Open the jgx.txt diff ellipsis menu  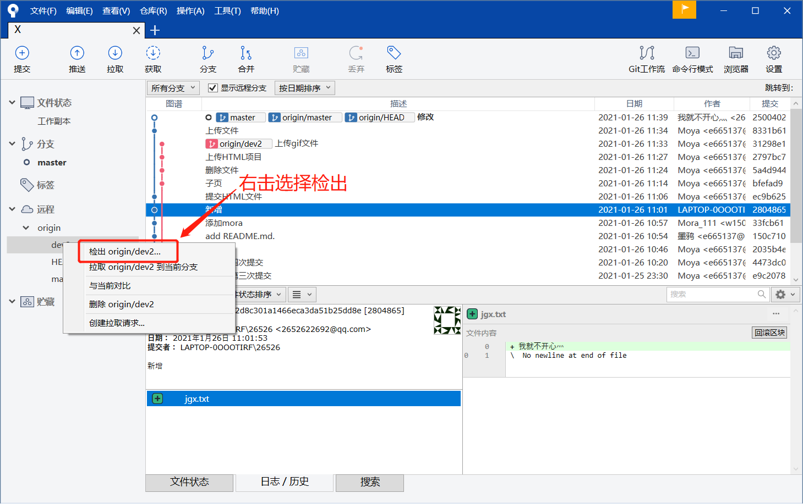click(x=776, y=314)
